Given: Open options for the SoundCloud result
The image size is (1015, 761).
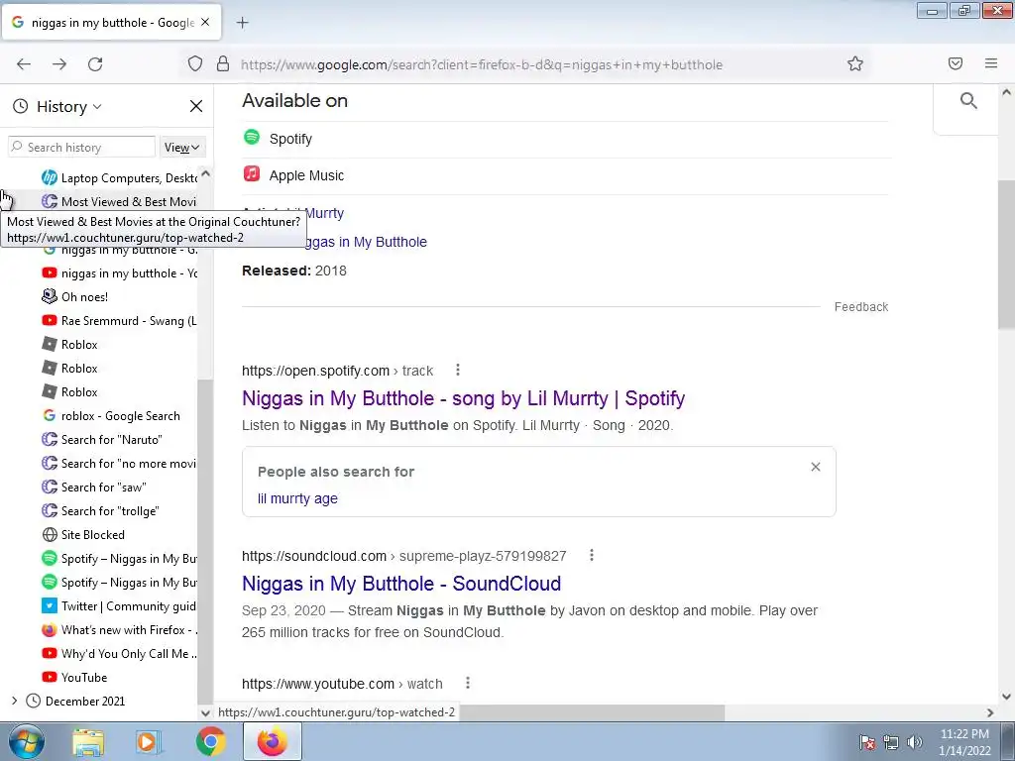Looking at the screenshot, I should click(591, 555).
